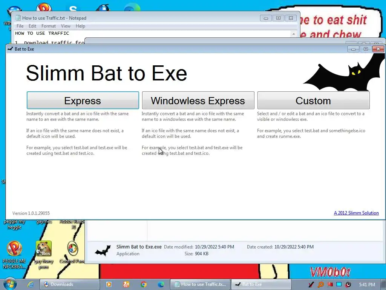Click the 5:41 PM system clock
The image size is (386, 290).
point(367,284)
